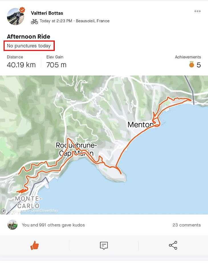Viewport: 208px width, 263px height.
Task: Click the bicycle activity type icon
Action: coord(34,21)
